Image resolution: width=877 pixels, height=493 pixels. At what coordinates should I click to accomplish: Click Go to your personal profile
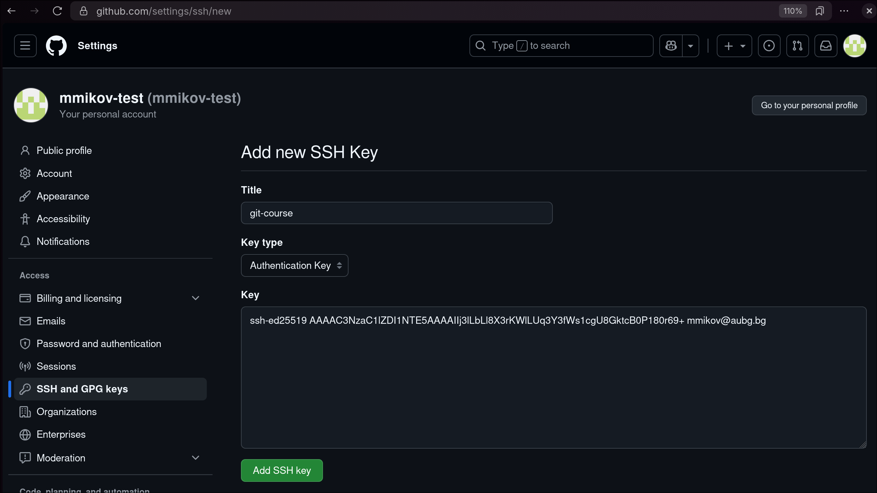coord(809,105)
